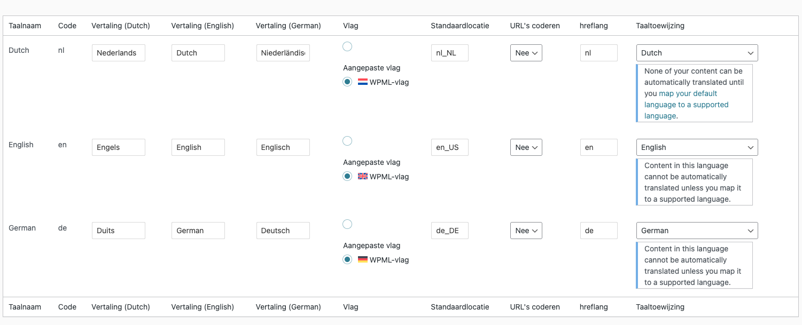Click the Netherlands WPML flag icon

click(362, 82)
